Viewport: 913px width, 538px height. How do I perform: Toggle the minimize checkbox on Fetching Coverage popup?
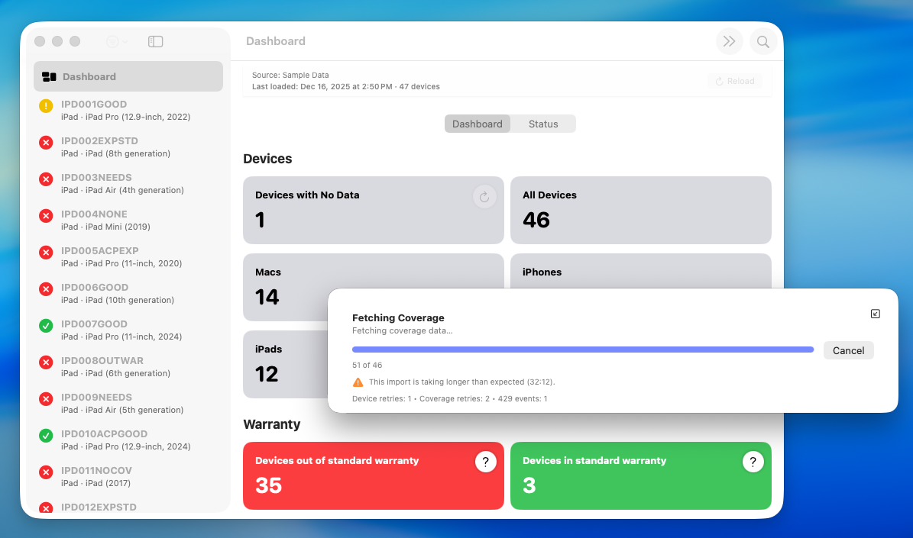(x=875, y=314)
